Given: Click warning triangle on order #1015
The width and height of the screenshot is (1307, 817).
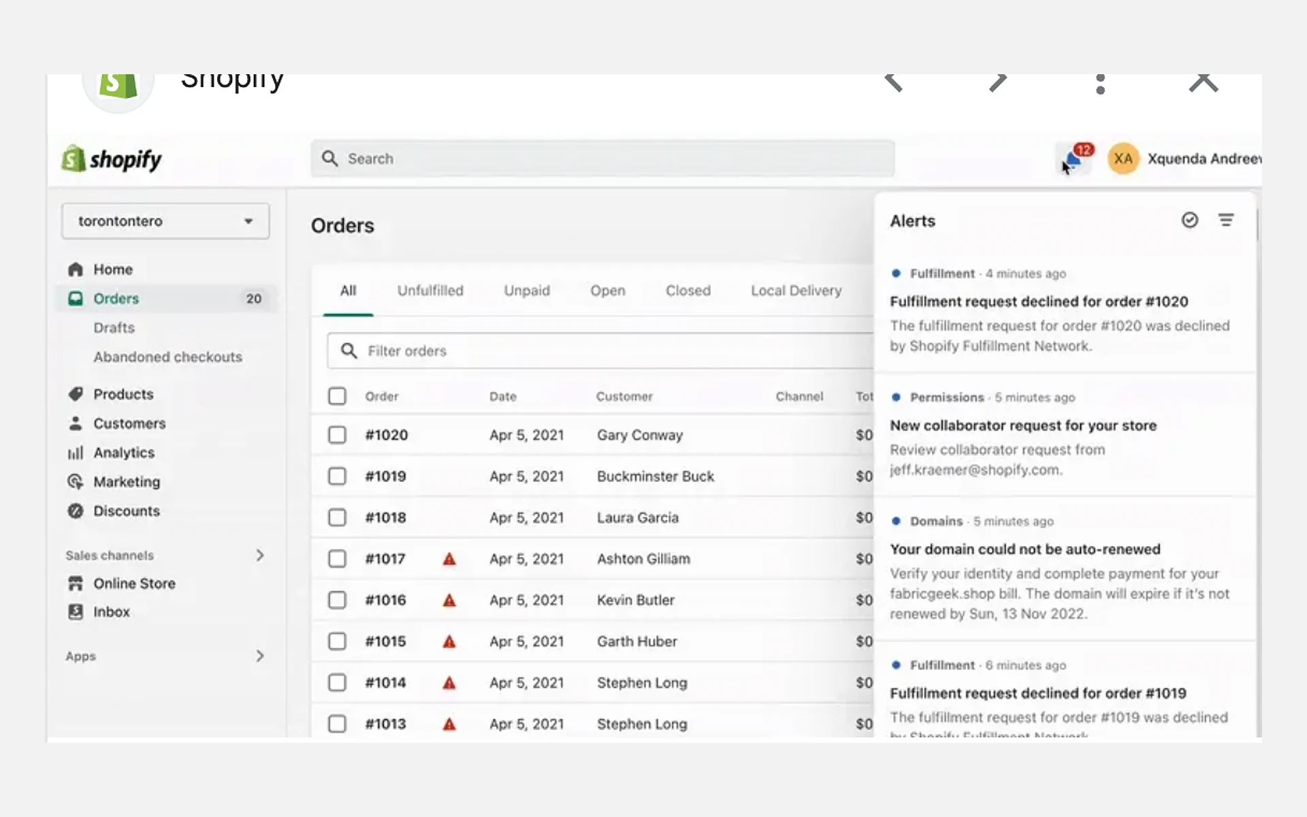Looking at the screenshot, I should [x=449, y=642].
